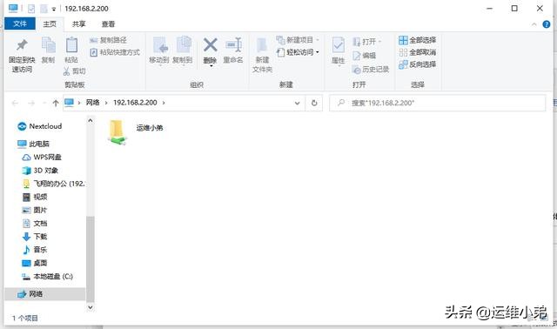Open Documents (文档) in sidebar

[x=35, y=224]
